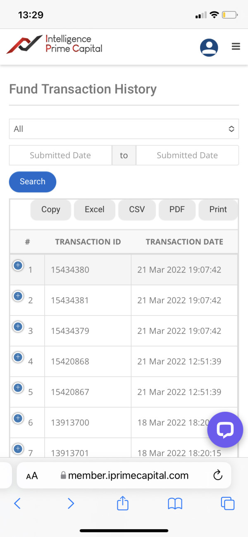This screenshot has height=537, width=248.
Task: Go back to the previous page
Action: click(x=17, y=503)
